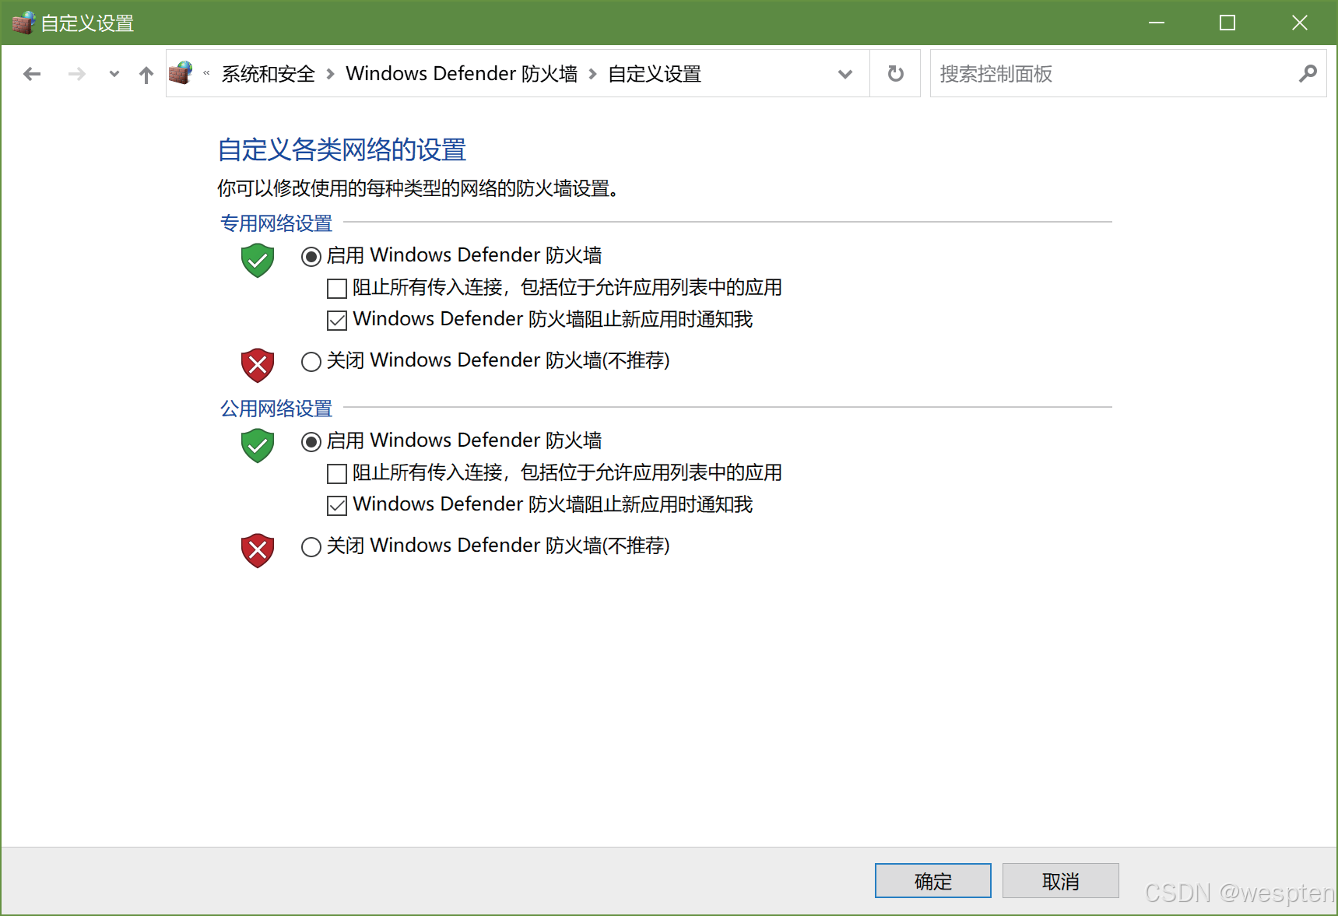Toggle notify checkbox under 专用网络设置
The image size is (1338, 916).
(337, 320)
